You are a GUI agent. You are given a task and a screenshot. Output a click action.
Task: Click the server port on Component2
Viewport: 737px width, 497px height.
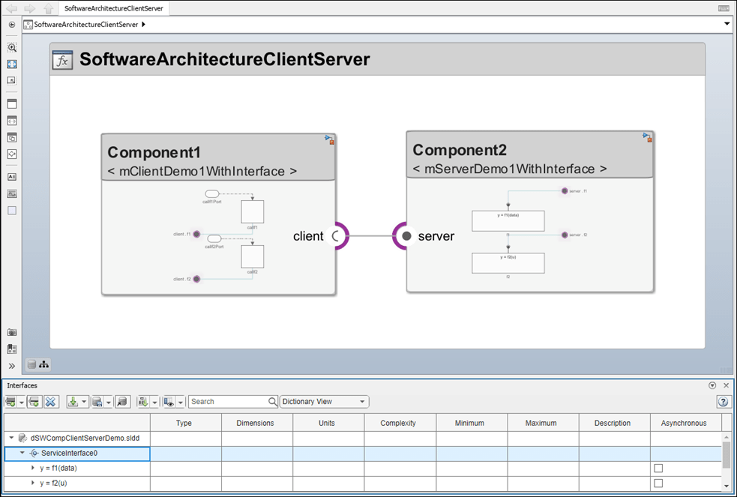[406, 235]
